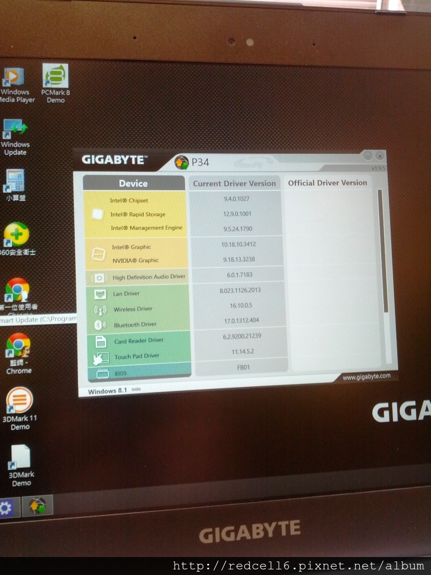
Task: Click card reader version 6.2.9200.21239
Action: click(x=242, y=336)
